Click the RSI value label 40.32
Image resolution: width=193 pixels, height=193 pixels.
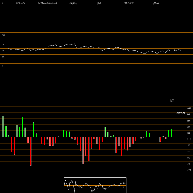(x=178, y=50)
